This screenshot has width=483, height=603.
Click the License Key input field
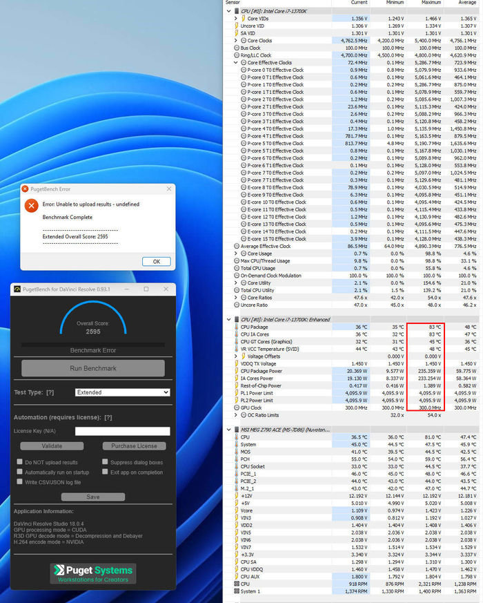tap(123, 431)
